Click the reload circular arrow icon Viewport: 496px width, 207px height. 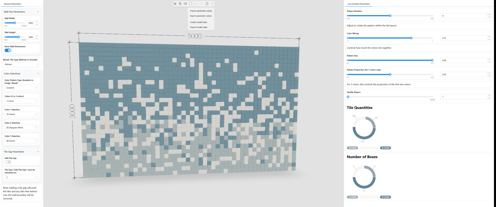(x=207, y=4)
